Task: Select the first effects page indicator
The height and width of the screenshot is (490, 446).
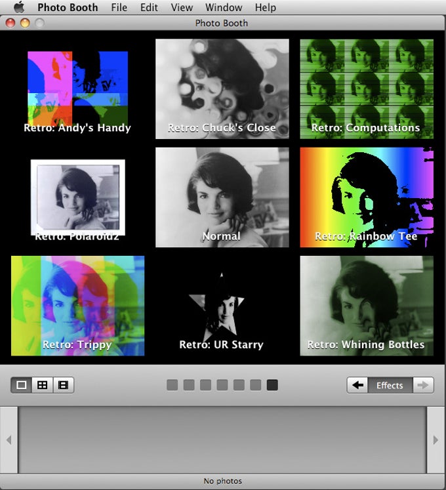Action: (172, 385)
